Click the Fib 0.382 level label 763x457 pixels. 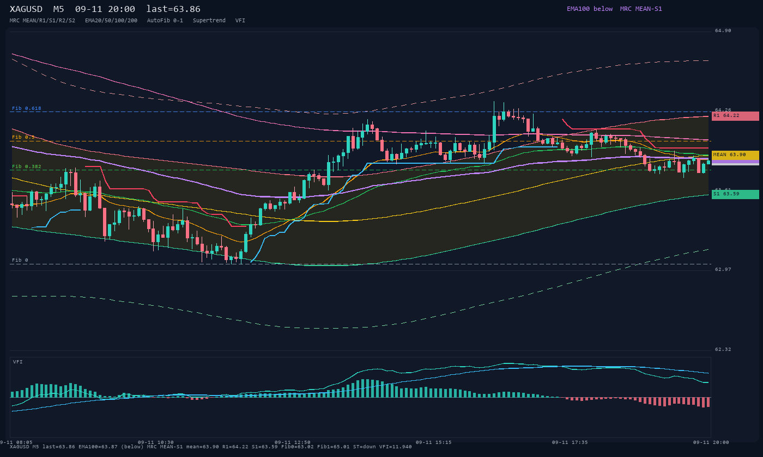[x=27, y=166]
